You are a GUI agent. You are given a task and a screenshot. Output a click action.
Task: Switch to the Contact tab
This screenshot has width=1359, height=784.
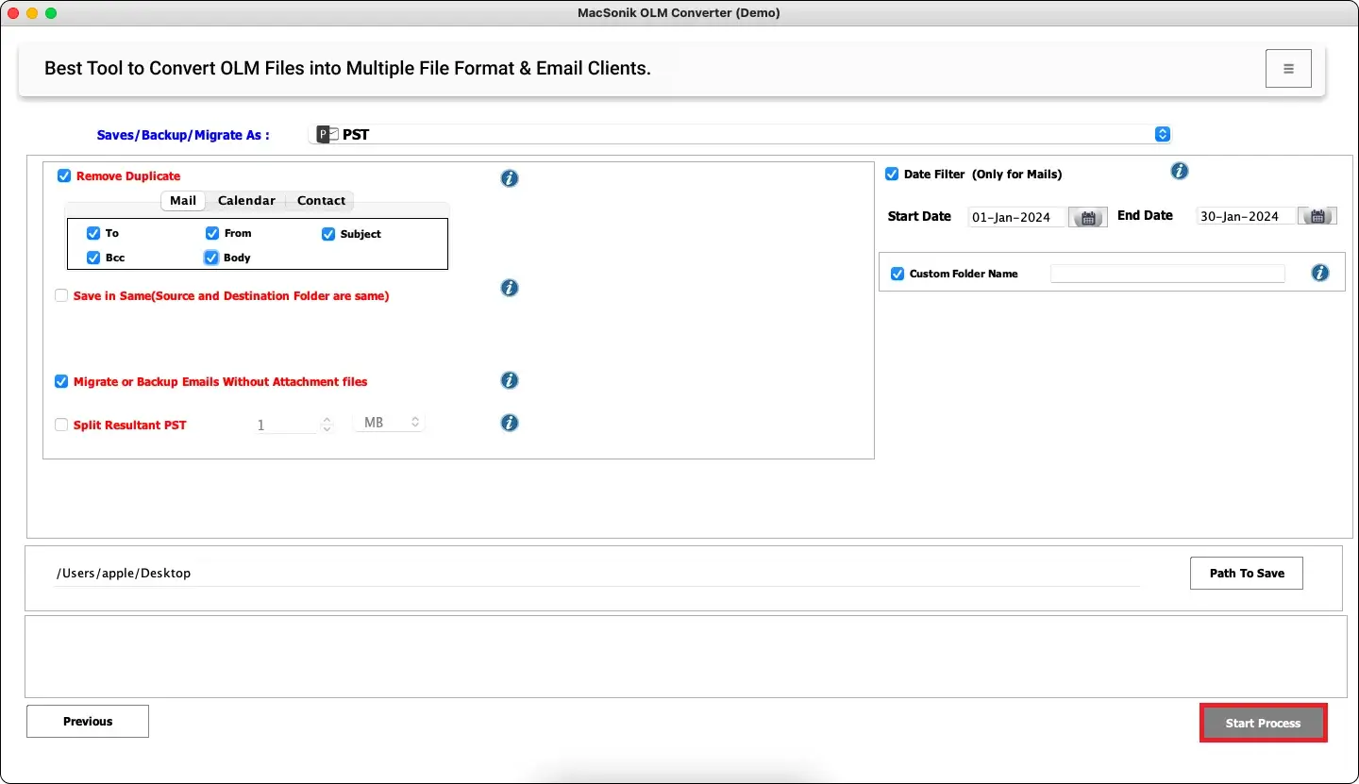click(321, 201)
